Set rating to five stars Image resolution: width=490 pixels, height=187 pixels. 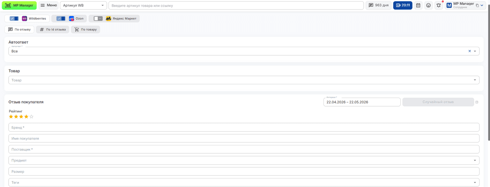point(31,117)
